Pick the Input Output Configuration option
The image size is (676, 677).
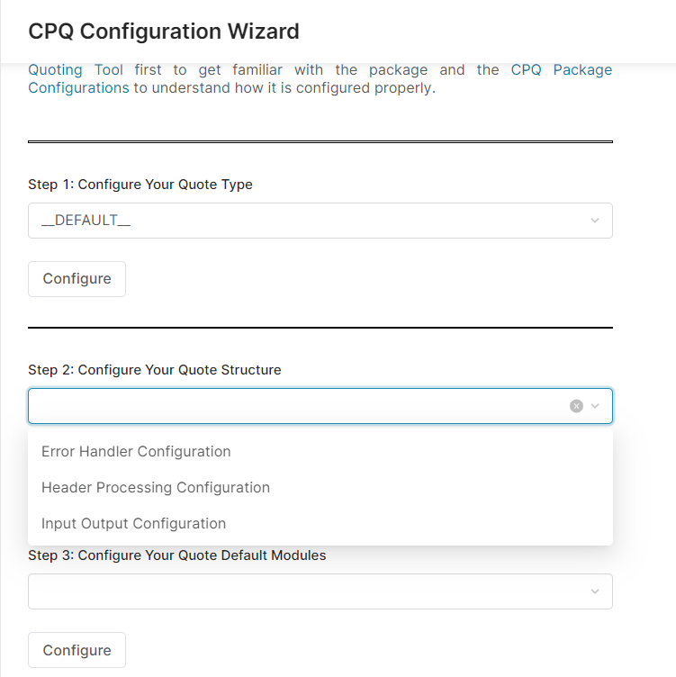point(133,523)
